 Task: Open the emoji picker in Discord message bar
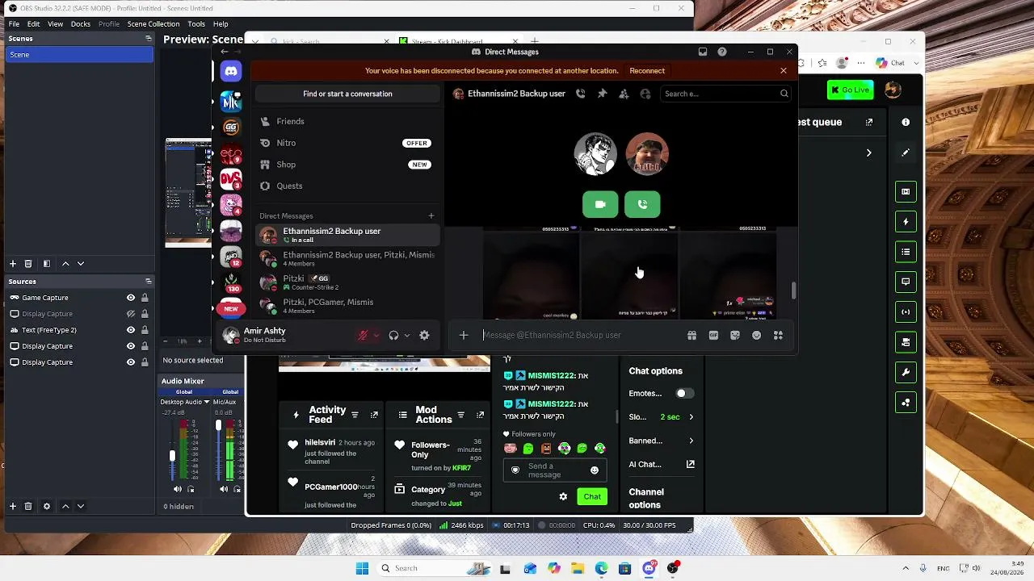pyautogui.click(x=757, y=335)
